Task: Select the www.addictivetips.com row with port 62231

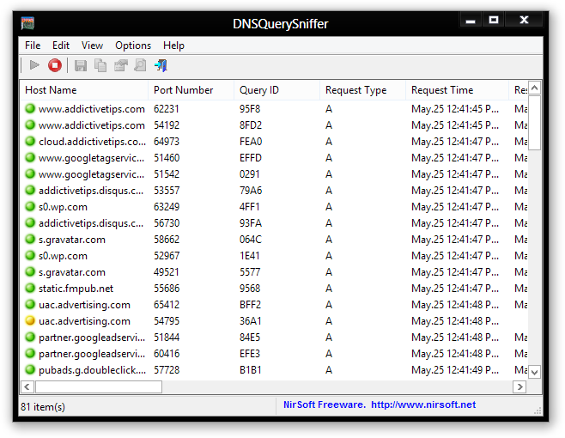Action: point(274,108)
